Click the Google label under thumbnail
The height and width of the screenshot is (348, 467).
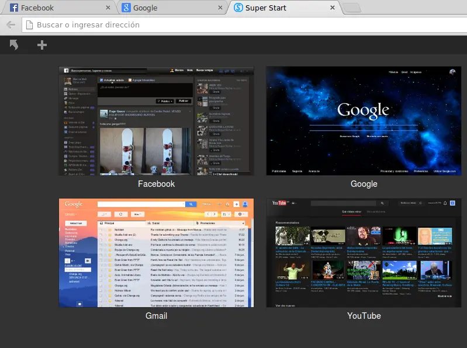[x=364, y=184]
